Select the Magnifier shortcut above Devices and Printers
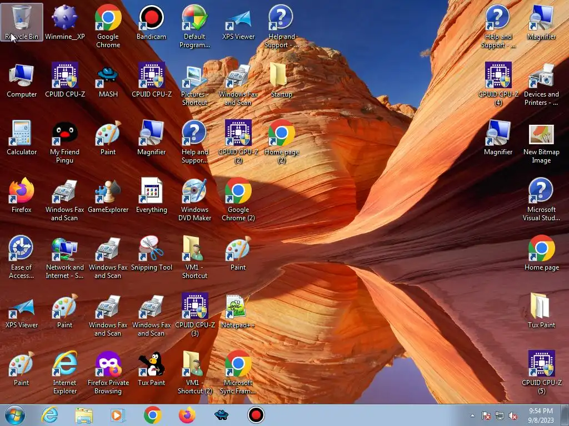 [x=541, y=22]
